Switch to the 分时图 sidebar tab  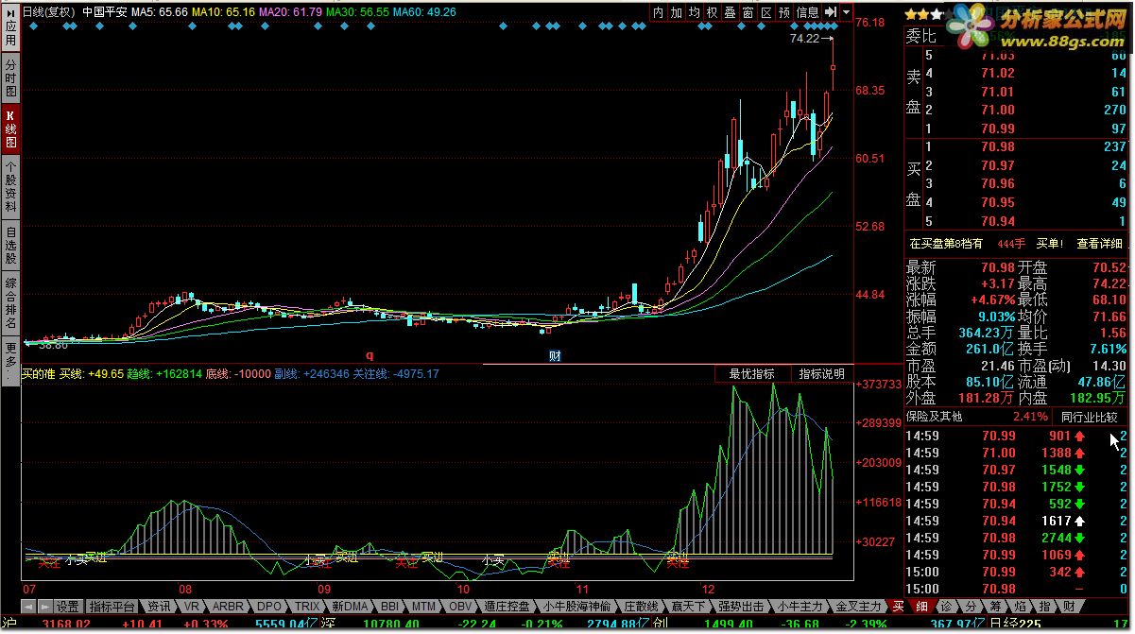10,77
